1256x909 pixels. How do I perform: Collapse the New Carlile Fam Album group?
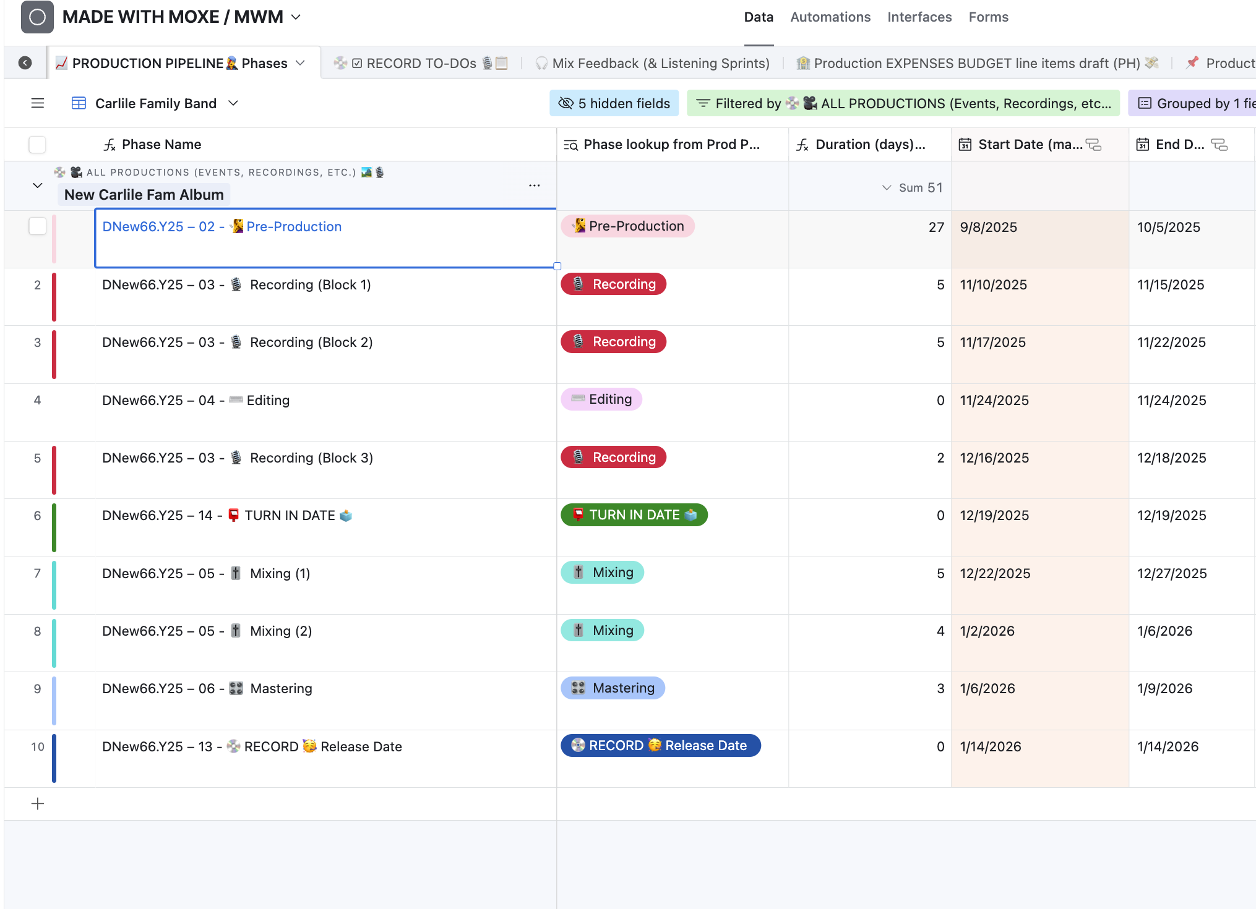[38, 186]
